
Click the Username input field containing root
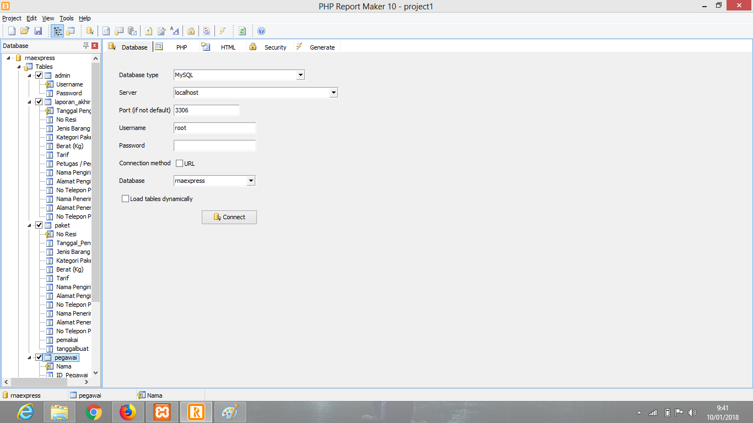[x=215, y=128]
